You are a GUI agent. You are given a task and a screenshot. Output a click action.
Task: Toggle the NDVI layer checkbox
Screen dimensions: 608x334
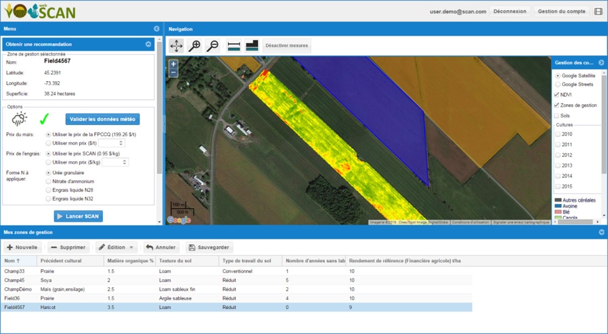(x=557, y=95)
